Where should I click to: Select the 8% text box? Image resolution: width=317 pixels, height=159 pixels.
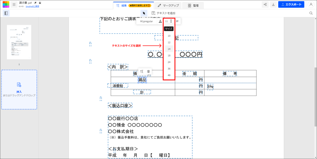coord(210,87)
